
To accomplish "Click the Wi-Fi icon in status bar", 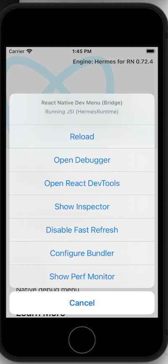I will coord(29,51).
